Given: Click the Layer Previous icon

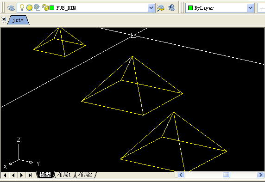Looking at the screenshot, I should pos(171,8).
